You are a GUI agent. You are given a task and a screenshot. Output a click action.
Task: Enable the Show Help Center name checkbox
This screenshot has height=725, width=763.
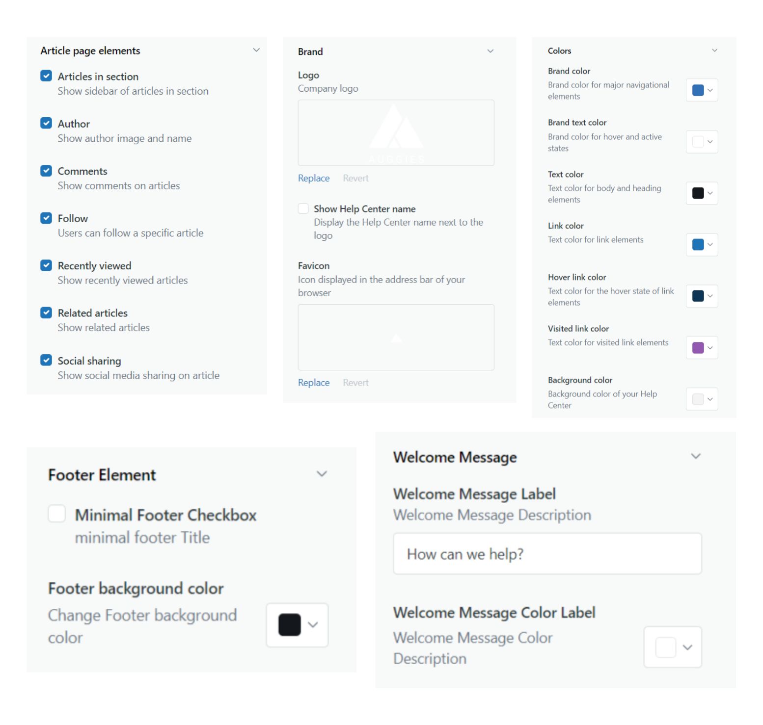point(303,208)
